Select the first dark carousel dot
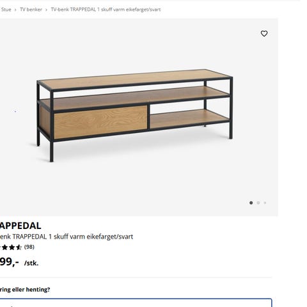 [x=251, y=203]
